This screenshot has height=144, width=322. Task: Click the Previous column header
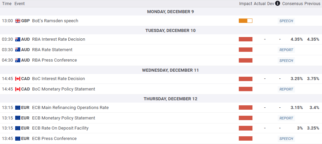pos(312,3)
